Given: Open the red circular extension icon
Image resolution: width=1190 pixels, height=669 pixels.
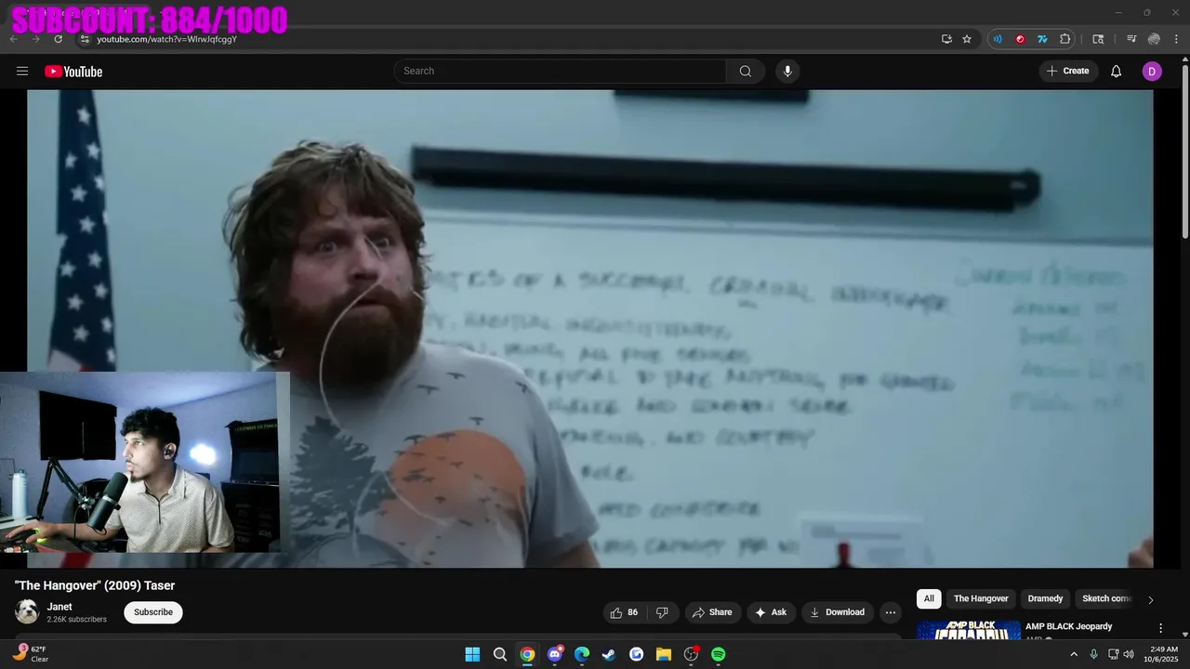Looking at the screenshot, I should point(1020,39).
